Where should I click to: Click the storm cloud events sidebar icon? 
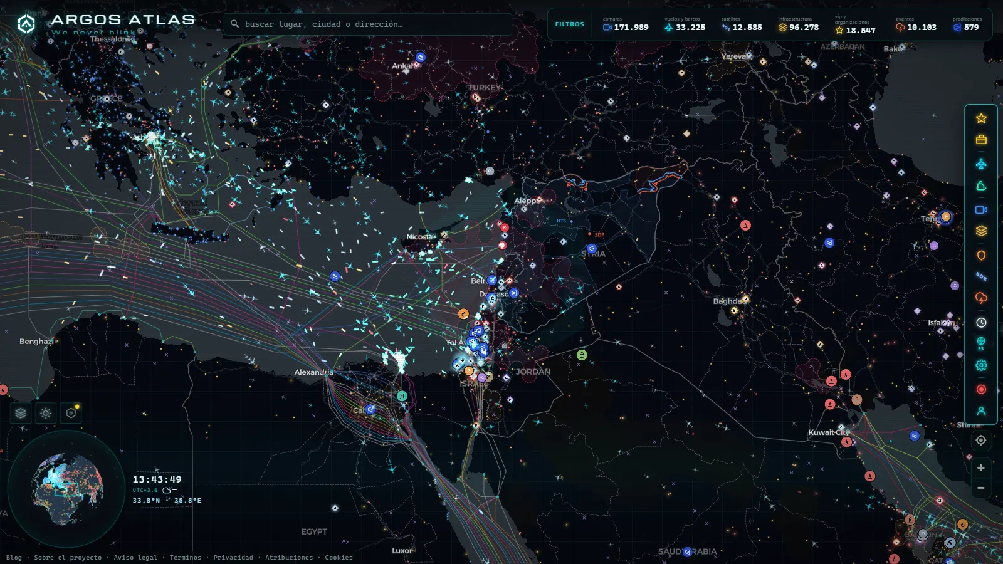(981, 298)
